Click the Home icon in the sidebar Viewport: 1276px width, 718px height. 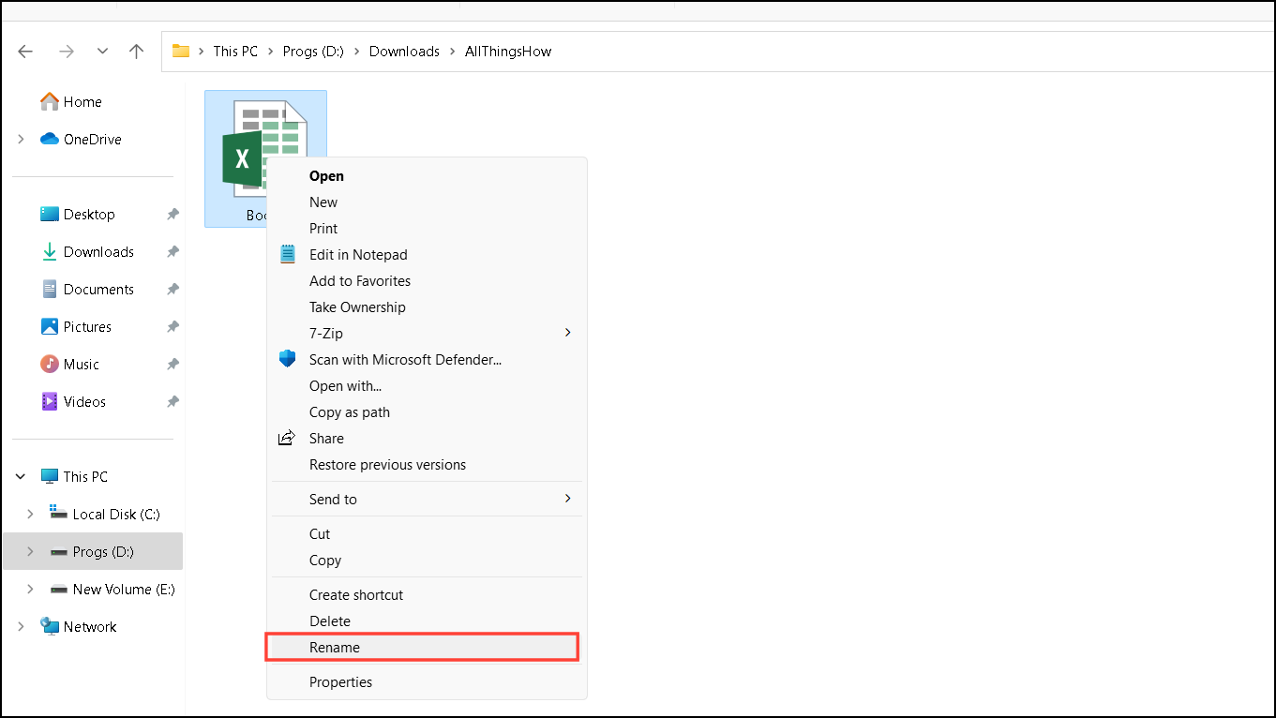49,101
